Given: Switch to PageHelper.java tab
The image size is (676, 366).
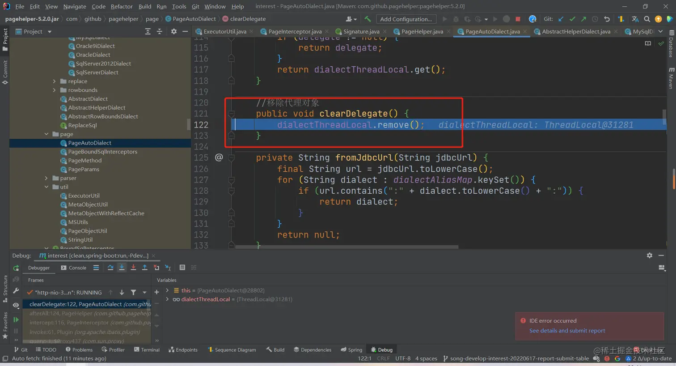Looking at the screenshot, I should (422, 31).
